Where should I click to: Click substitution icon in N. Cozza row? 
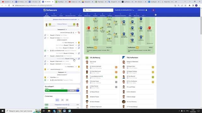coord(45,38)
